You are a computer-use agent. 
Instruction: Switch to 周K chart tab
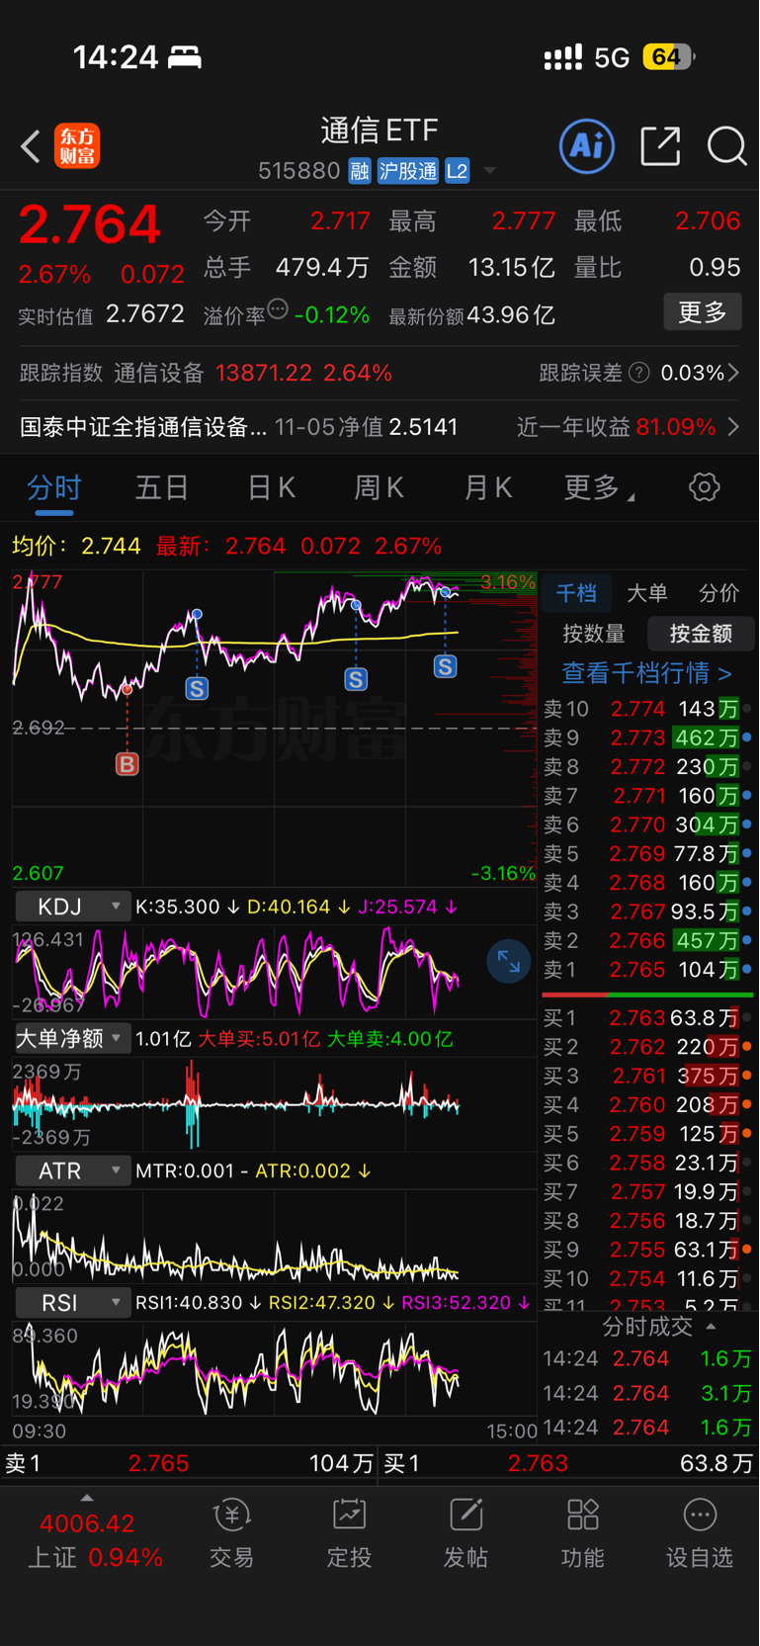379,488
